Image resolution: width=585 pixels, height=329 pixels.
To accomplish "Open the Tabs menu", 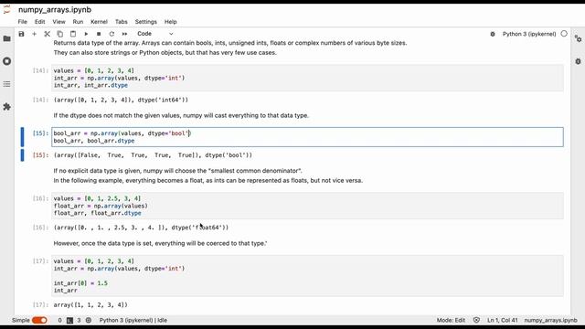I will (121, 22).
